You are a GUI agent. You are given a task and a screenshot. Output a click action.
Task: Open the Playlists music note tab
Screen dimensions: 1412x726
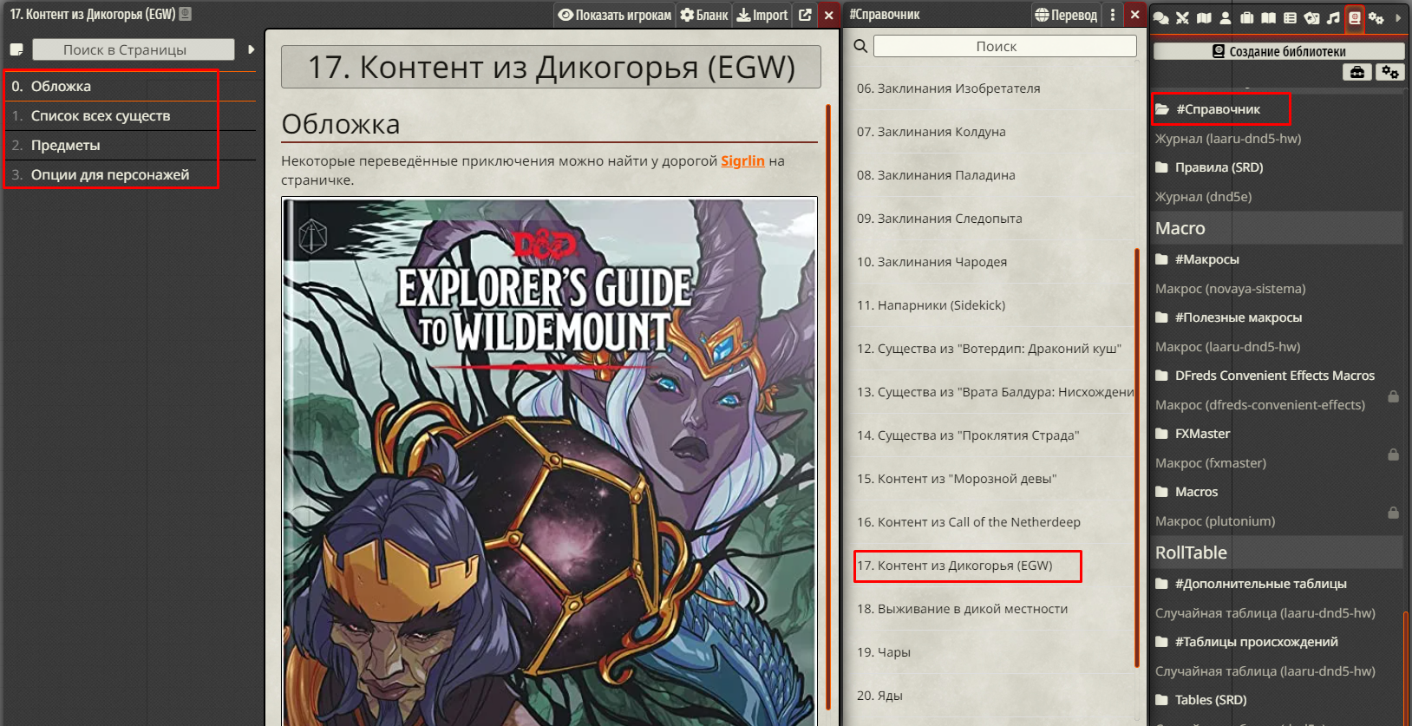[x=1333, y=17]
